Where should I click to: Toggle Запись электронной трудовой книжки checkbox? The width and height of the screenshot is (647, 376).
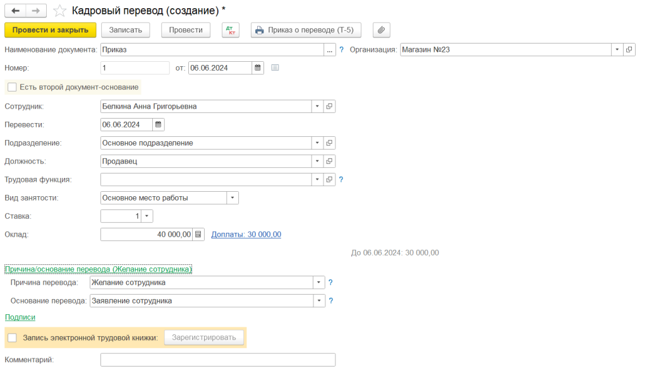pos(12,338)
